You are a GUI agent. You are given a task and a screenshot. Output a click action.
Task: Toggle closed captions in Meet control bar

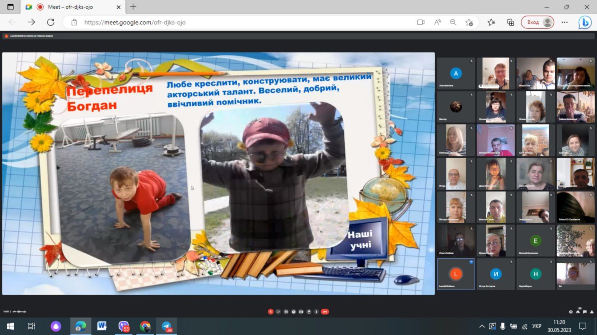[x=286, y=312]
